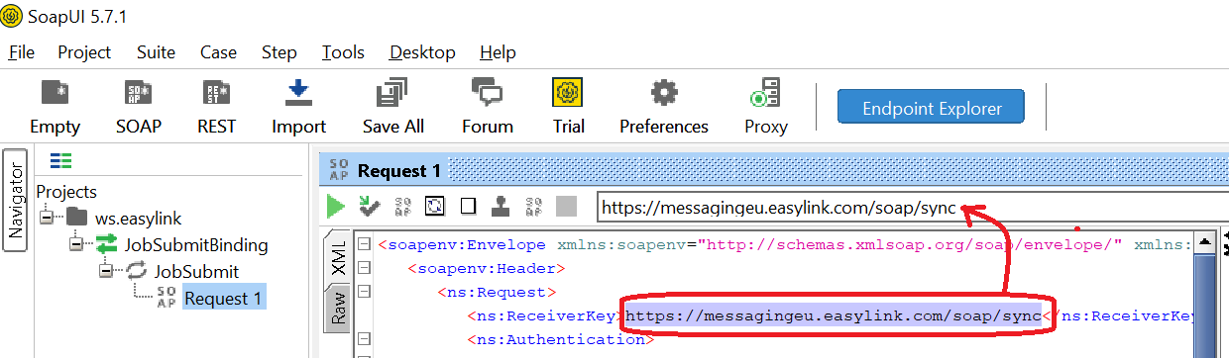Click the Endpoint Explorer button

(x=931, y=108)
